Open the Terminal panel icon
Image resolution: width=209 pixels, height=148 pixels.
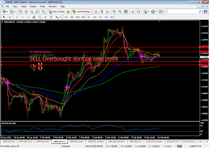pos(37,12)
